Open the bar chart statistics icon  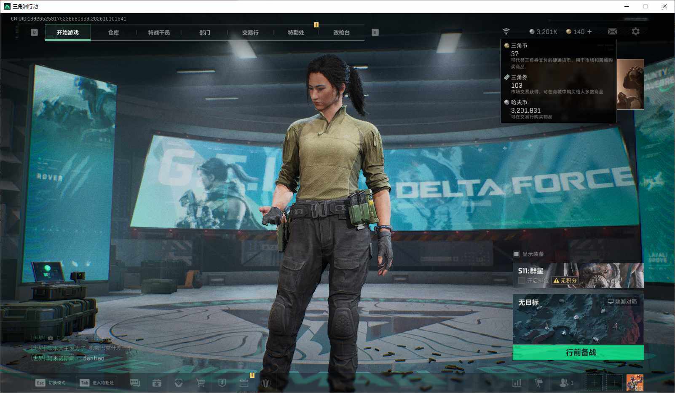click(x=517, y=383)
